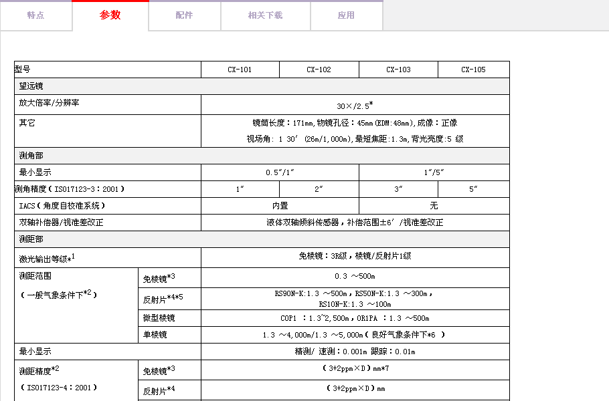Click the 双轴补偿器/视准差改正 row label
The height and width of the screenshot is (401, 609).
pos(62,223)
